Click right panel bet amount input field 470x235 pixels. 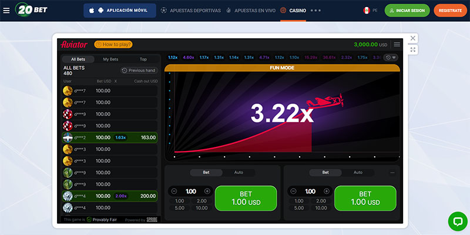pos(310,192)
